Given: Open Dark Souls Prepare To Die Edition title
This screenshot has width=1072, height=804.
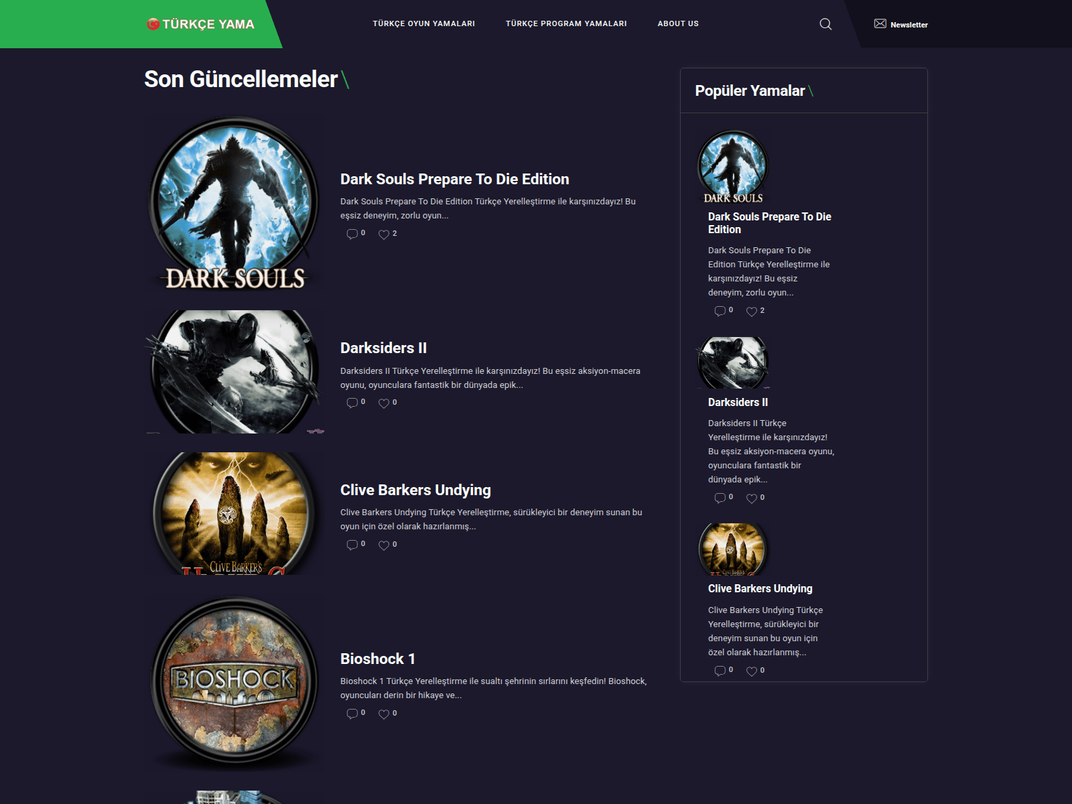Looking at the screenshot, I should pyautogui.click(x=454, y=179).
